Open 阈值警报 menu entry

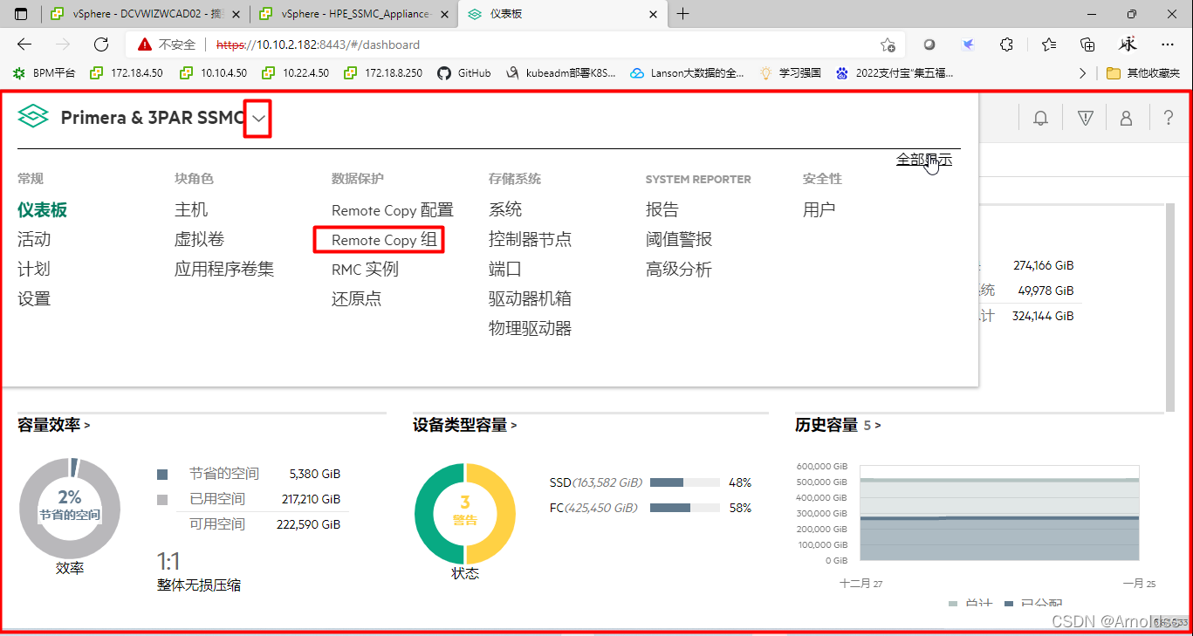(x=679, y=240)
